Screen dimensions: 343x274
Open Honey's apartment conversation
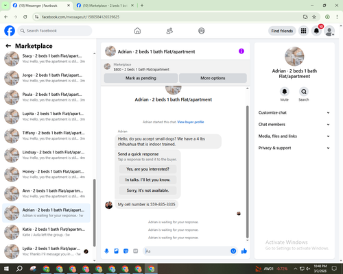[46, 174]
